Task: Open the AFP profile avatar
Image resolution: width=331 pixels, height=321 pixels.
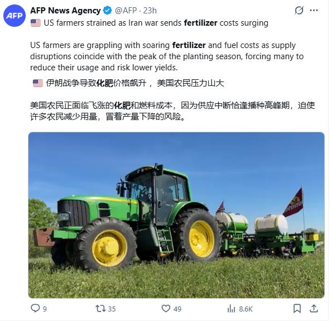Action: tap(15, 16)
